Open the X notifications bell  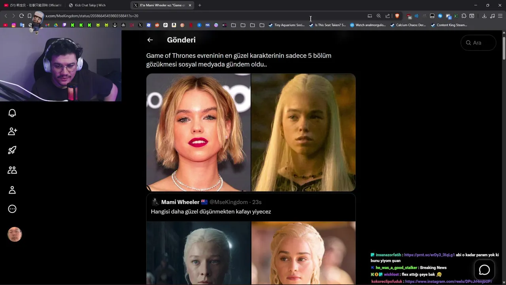coord(12,113)
